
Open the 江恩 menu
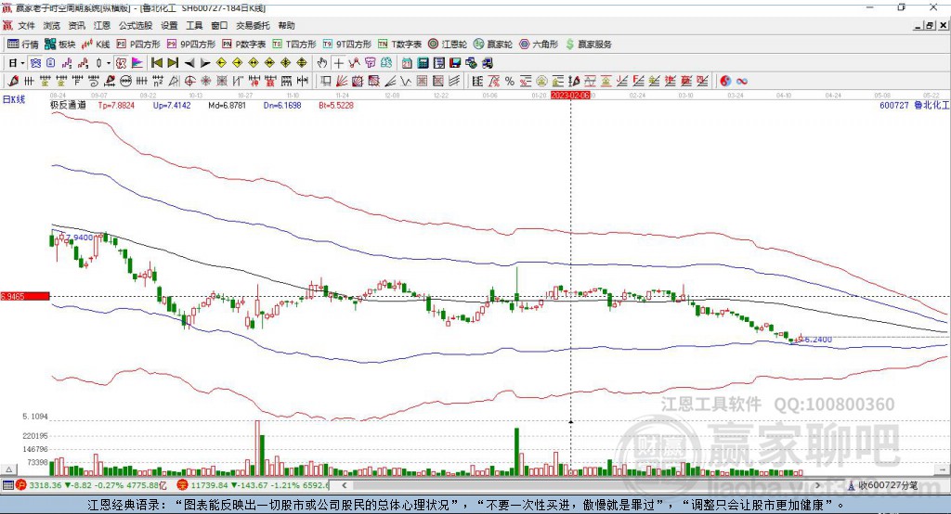point(102,25)
